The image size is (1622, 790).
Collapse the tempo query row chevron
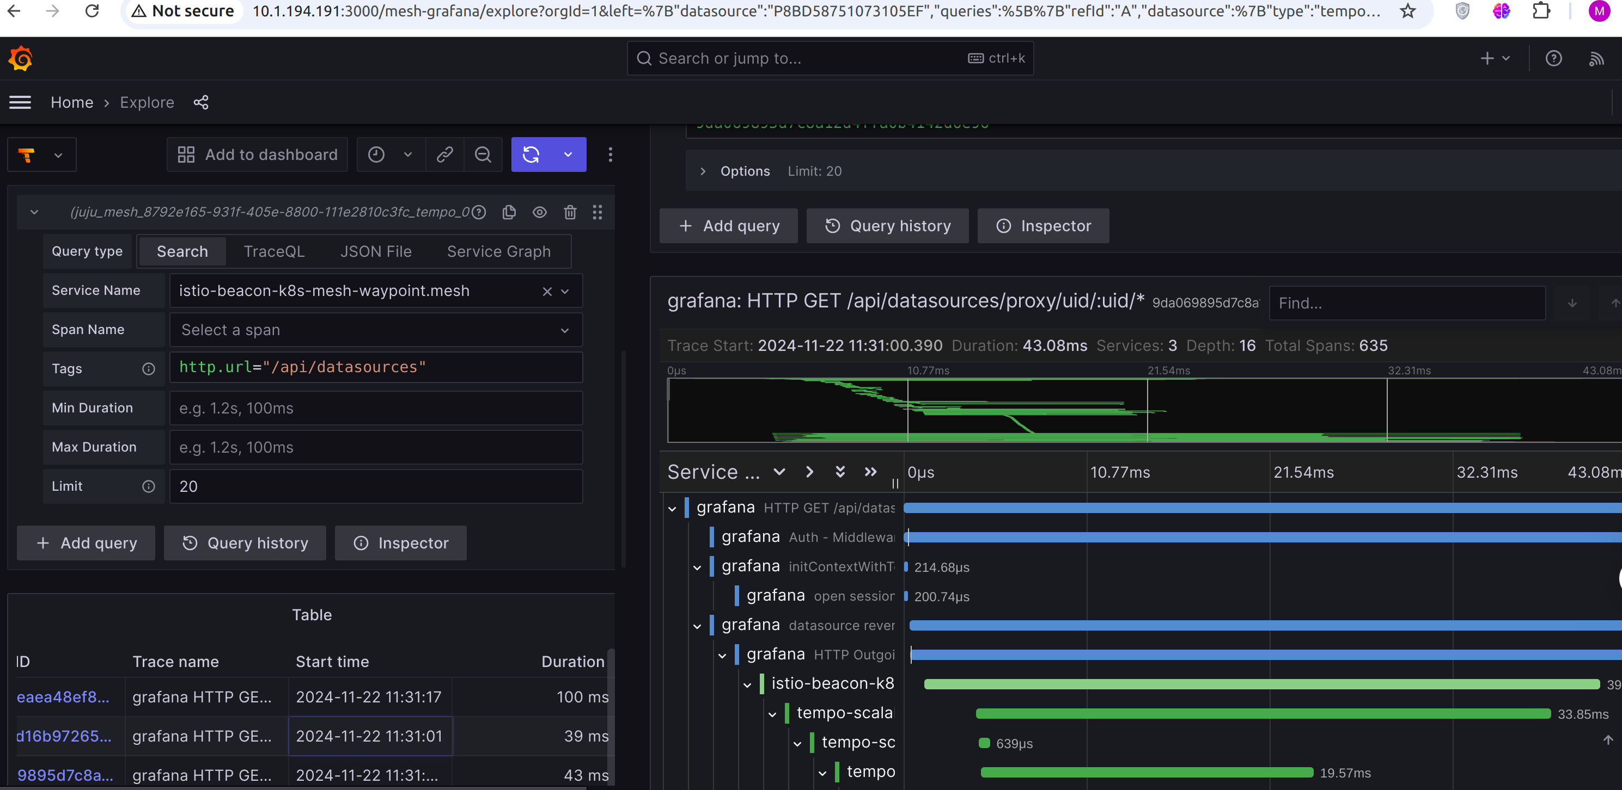[x=35, y=213]
